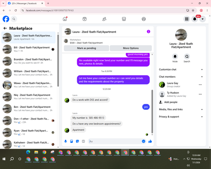Click conversation list scrollbar

pos(58,60)
